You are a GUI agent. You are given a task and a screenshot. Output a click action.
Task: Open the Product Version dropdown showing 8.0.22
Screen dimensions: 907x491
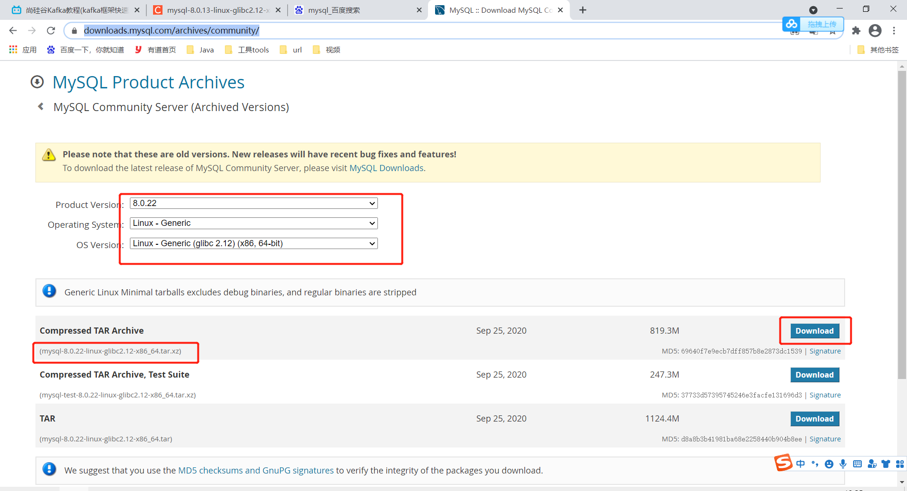(254, 203)
